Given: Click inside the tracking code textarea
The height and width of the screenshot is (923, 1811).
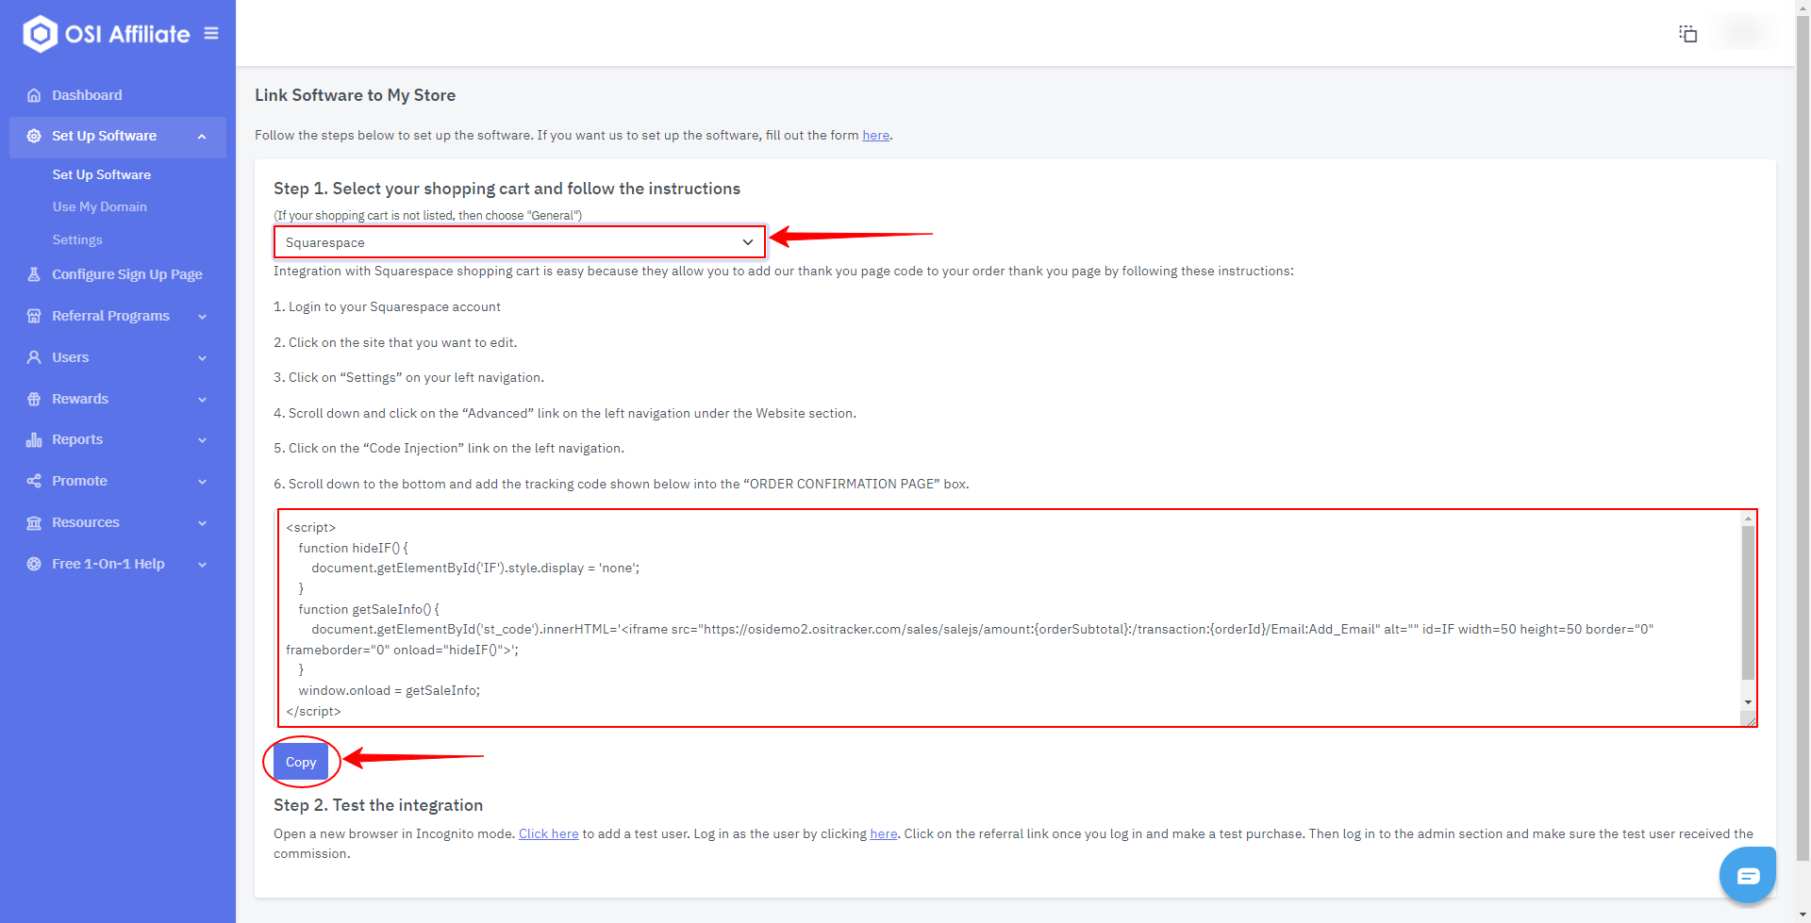Looking at the screenshot, I should tap(1009, 618).
